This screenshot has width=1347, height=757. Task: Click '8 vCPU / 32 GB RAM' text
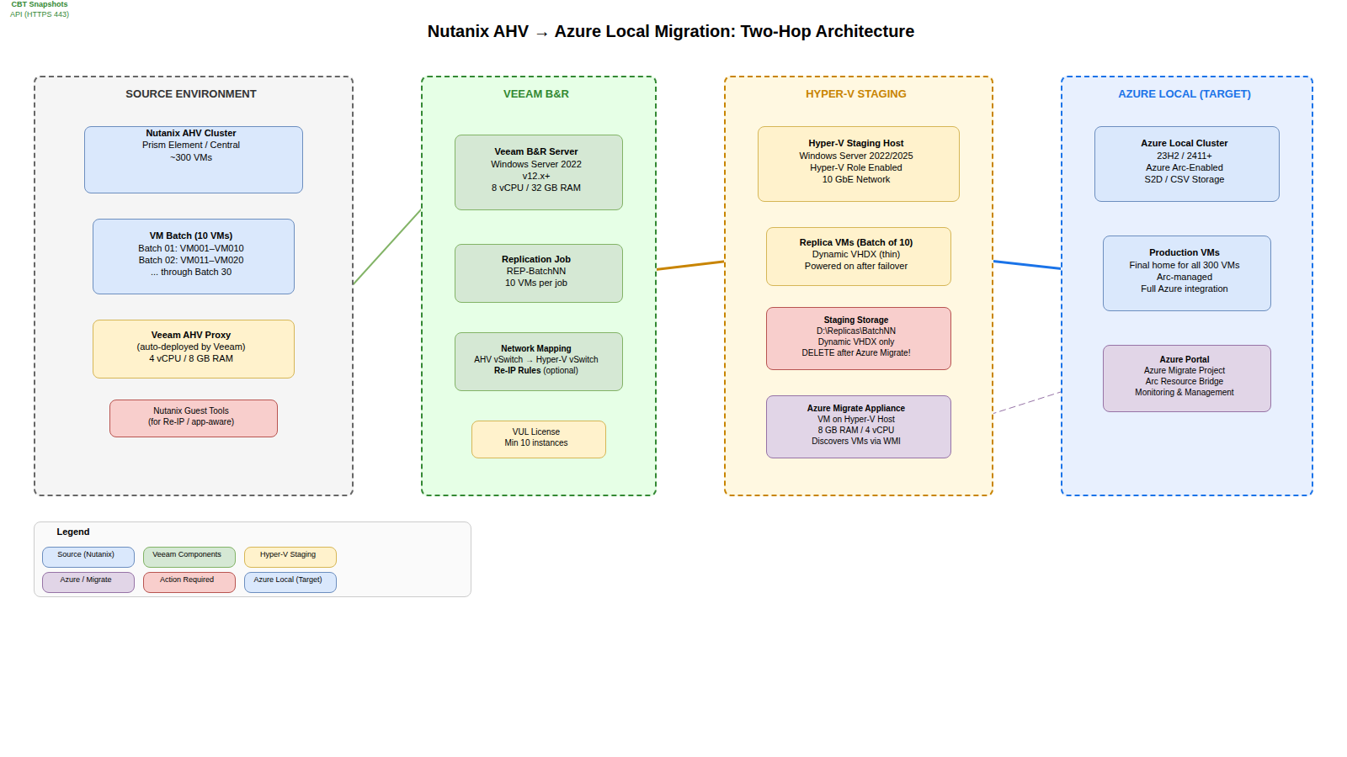point(536,188)
